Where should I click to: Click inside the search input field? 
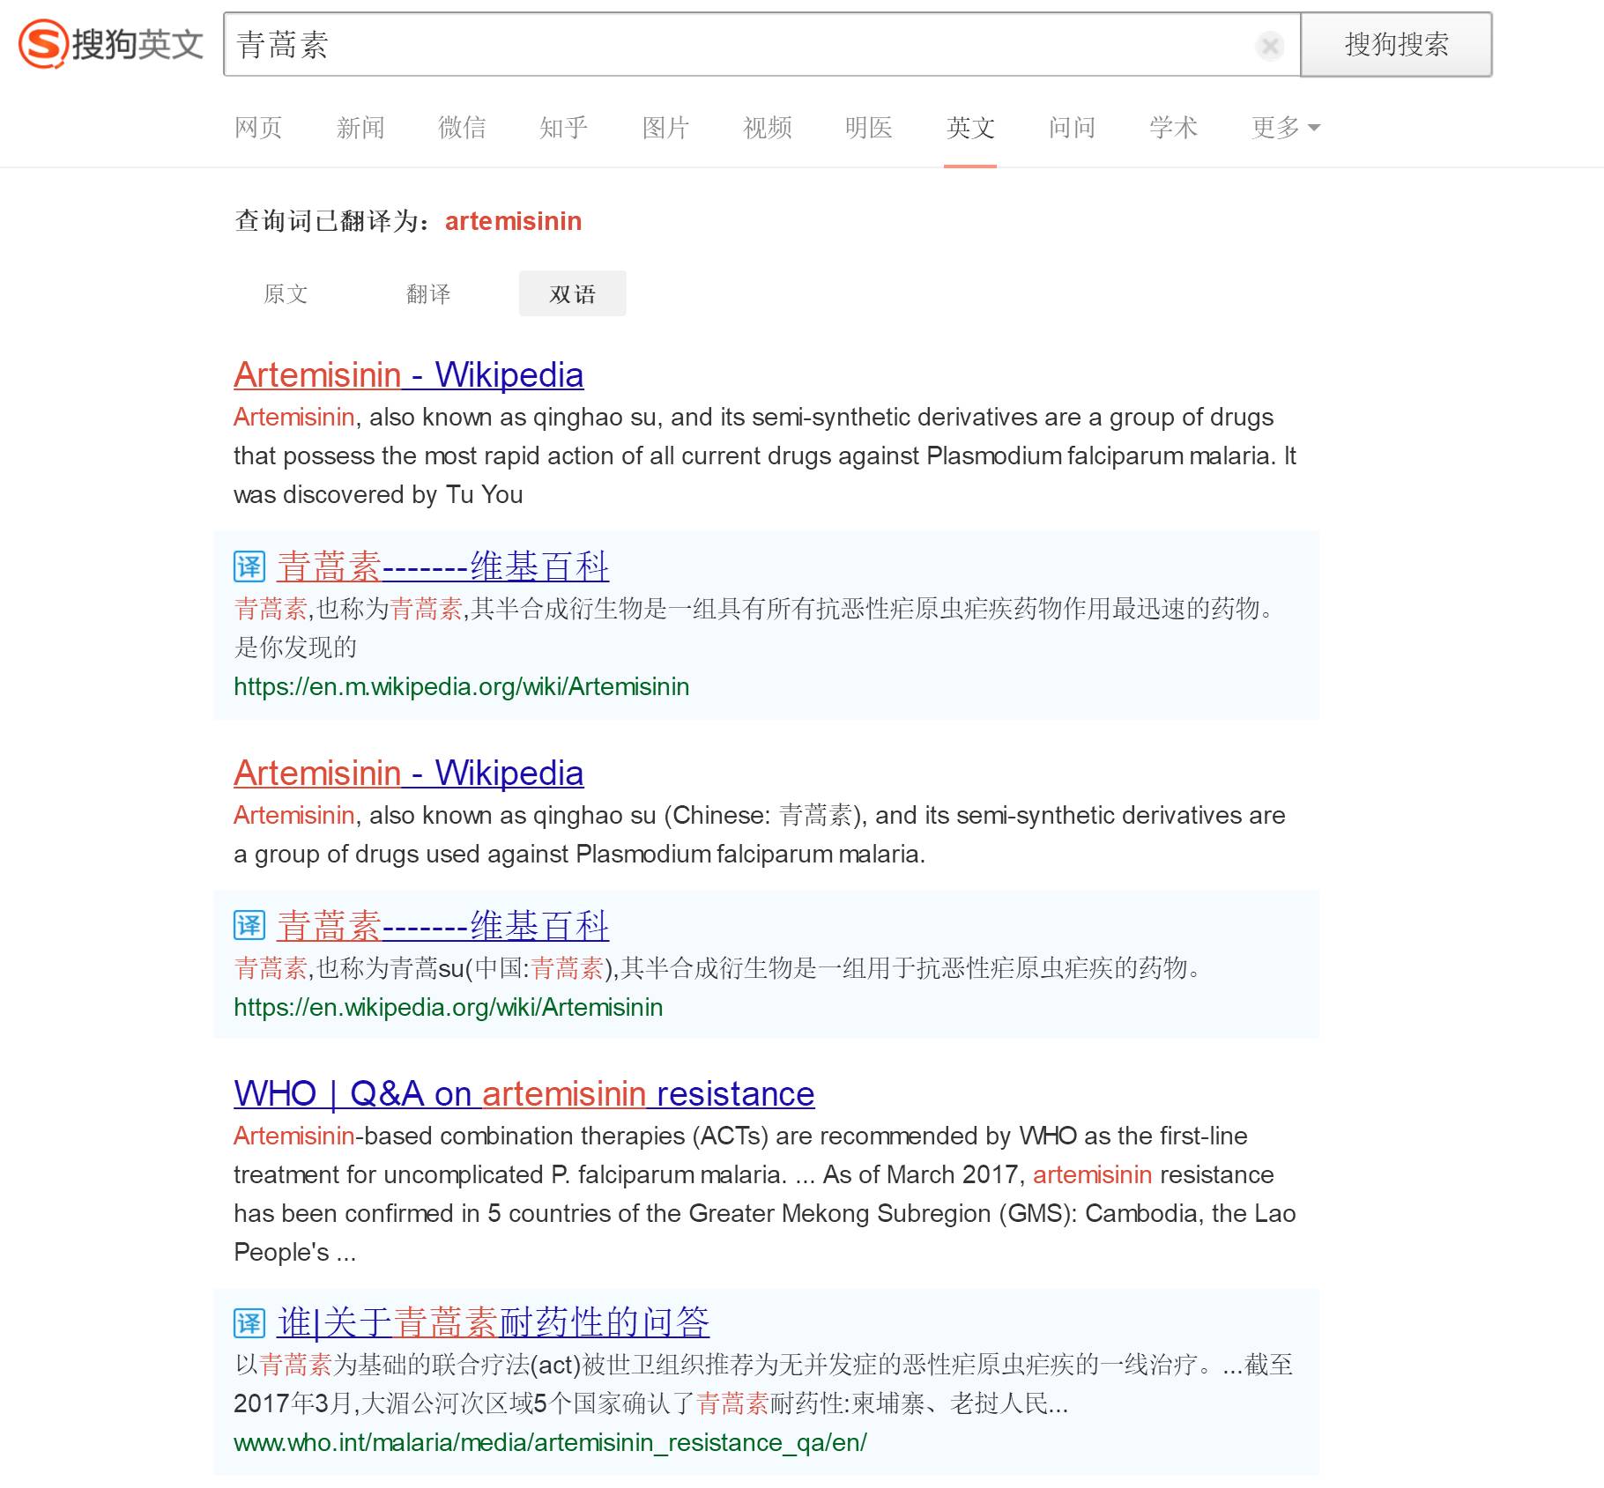point(705,46)
